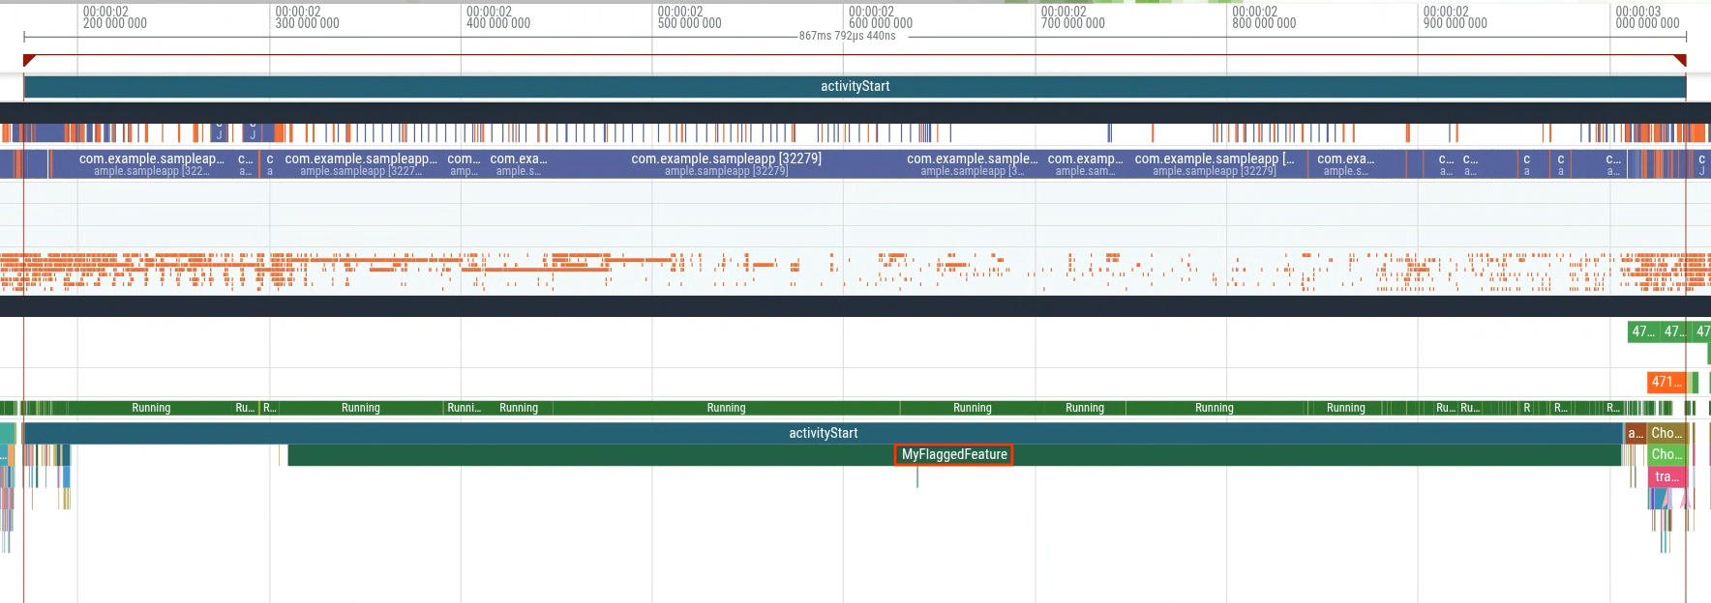Viewport: 1711px width, 603px height.
Task: Select the lower activityStart thread slice
Action: 823,433
